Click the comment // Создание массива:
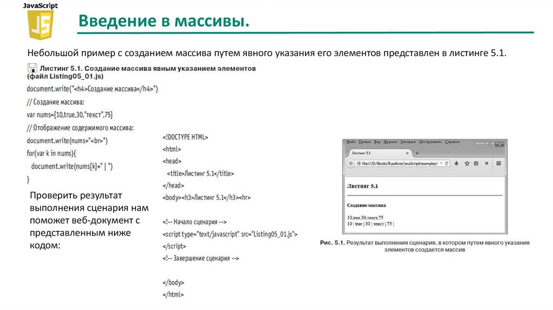Image resolution: width=553 pixels, height=310 pixels. point(56,102)
